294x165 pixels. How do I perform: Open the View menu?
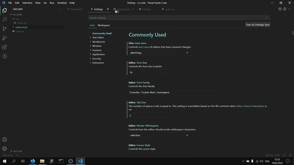pos(38,3)
